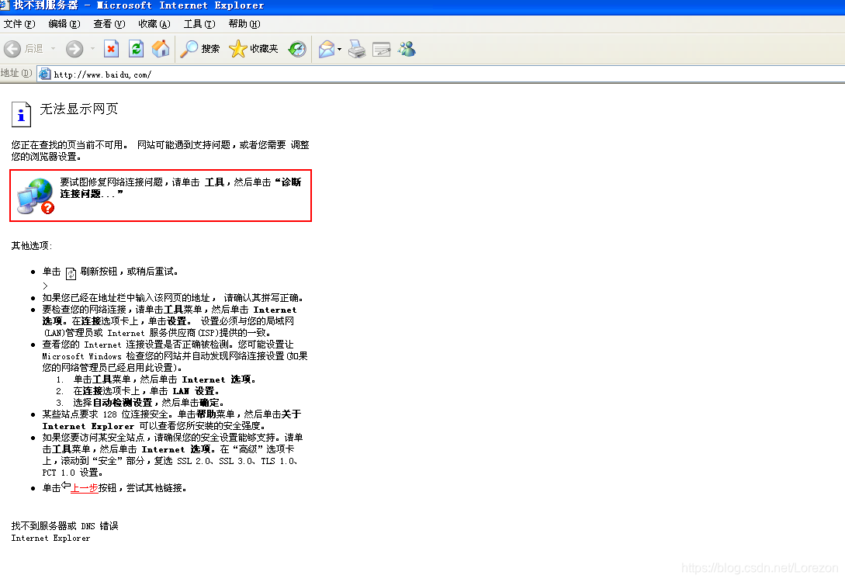The image size is (845, 582).
Task: Click the green Refresh toolbar icon
Action: click(136, 49)
